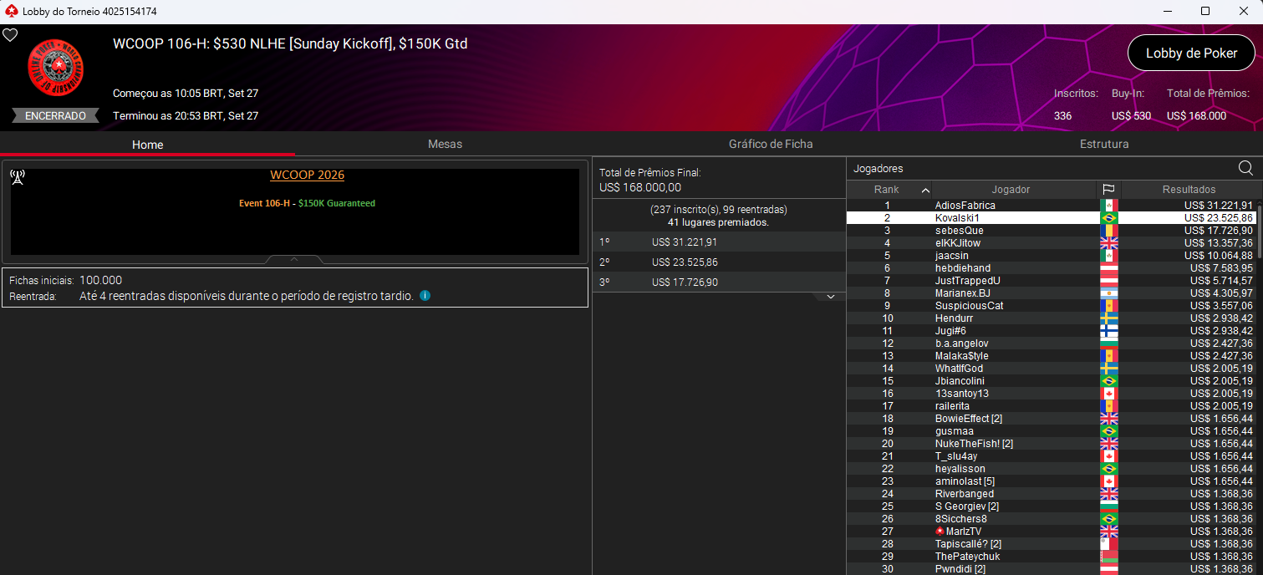Click the Brazil flag beside gusmaa
The width and height of the screenshot is (1263, 575).
[1108, 431]
